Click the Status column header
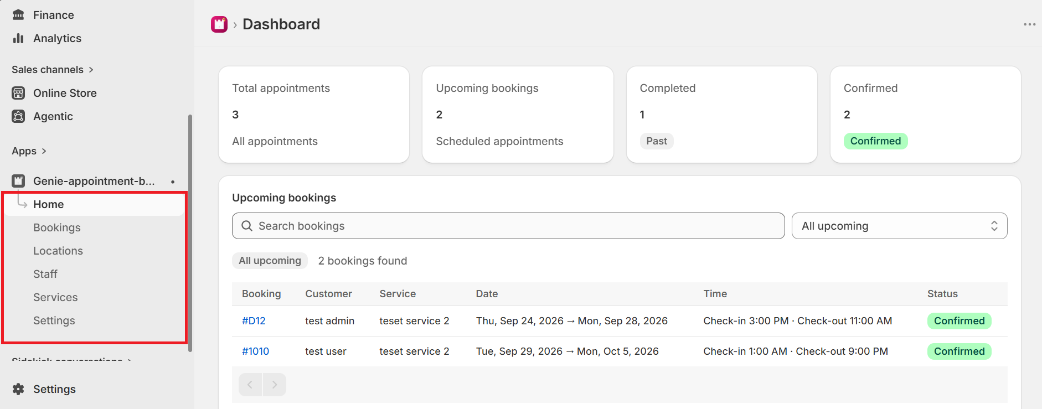The width and height of the screenshot is (1042, 409). [x=942, y=294]
